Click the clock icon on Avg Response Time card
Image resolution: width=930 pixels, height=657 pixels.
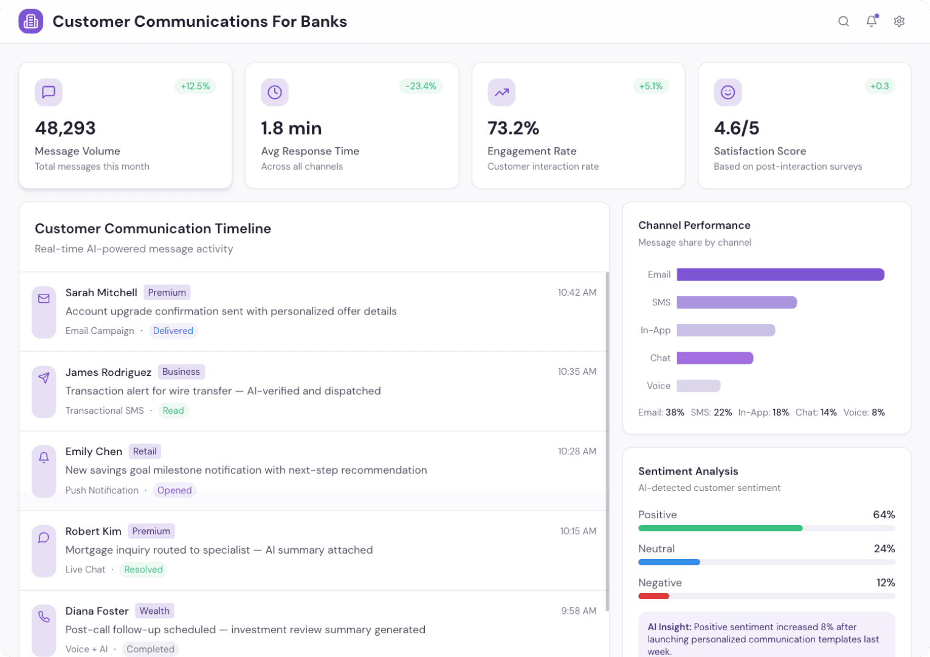(275, 92)
